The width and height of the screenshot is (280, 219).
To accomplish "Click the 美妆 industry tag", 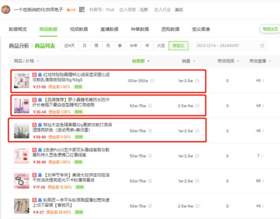I will coord(179,10).
